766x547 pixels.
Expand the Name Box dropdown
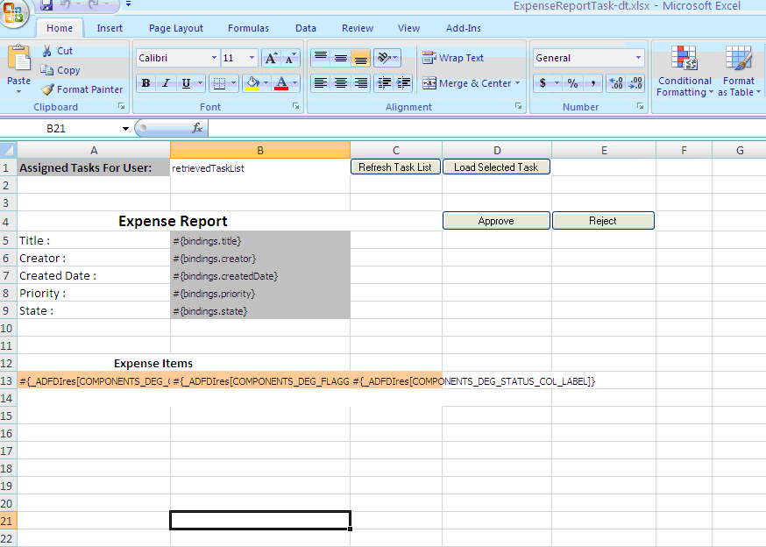click(125, 129)
